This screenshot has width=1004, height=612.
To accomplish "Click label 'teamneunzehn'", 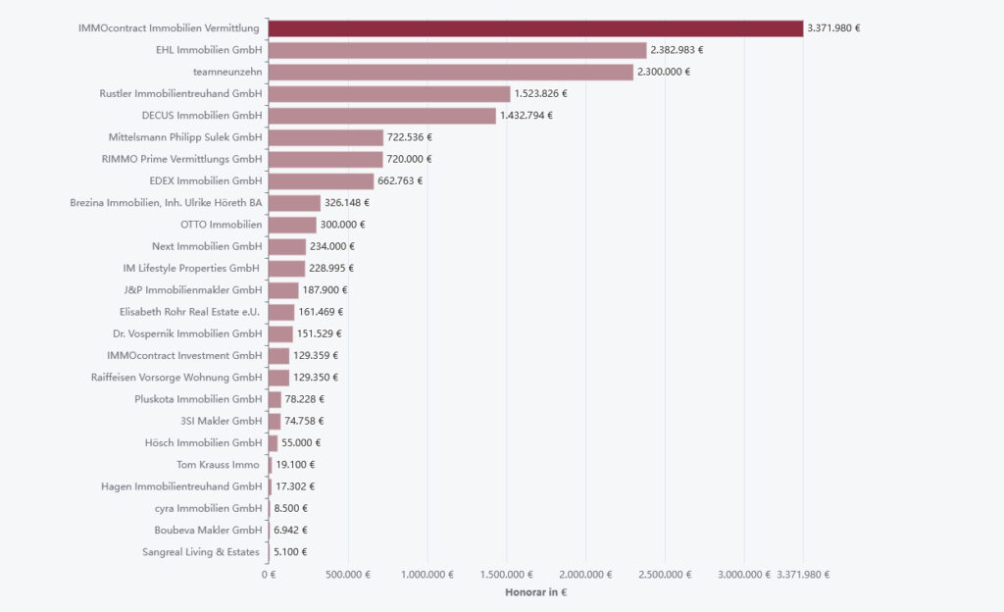I will (x=227, y=72).
